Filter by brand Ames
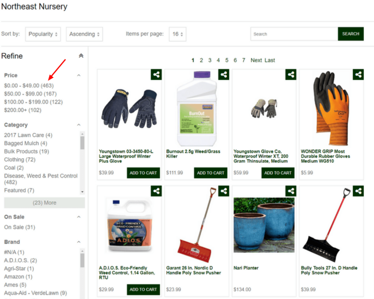This screenshot has width=374, height=299. pyautogui.click(x=15, y=285)
